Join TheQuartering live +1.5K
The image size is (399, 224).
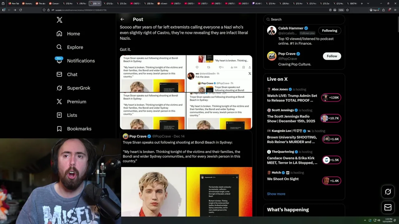[x=331, y=160]
